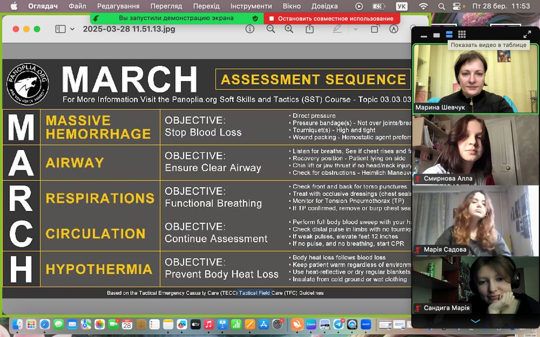Open Telegram from the Dock

pos(338,324)
